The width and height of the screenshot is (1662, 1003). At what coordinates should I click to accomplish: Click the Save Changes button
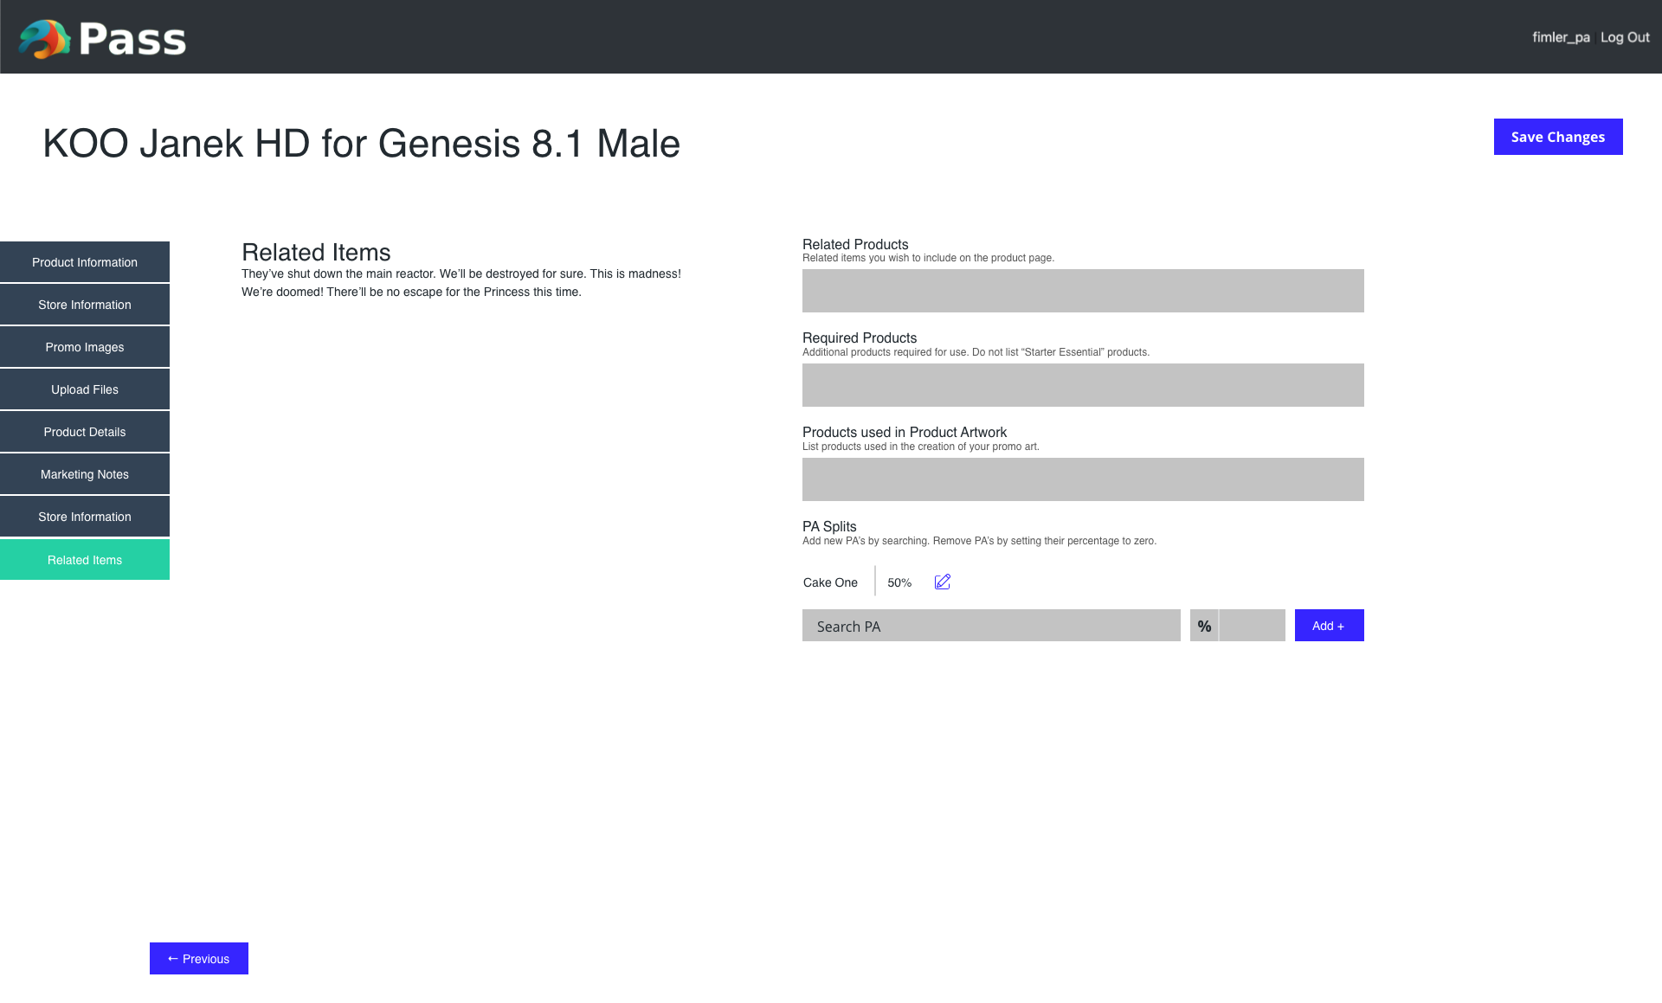point(1558,137)
